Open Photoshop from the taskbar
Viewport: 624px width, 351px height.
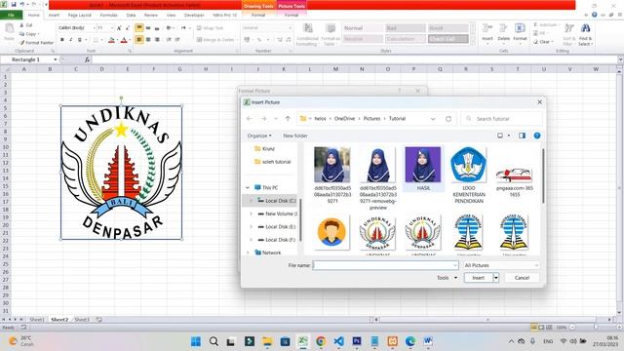[357, 341]
